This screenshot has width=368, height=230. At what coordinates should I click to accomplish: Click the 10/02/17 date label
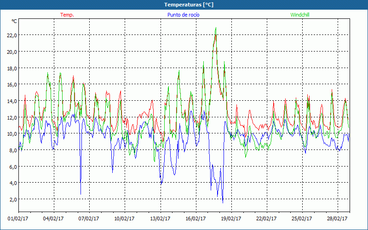pyautogui.click(x=124, y=218)
